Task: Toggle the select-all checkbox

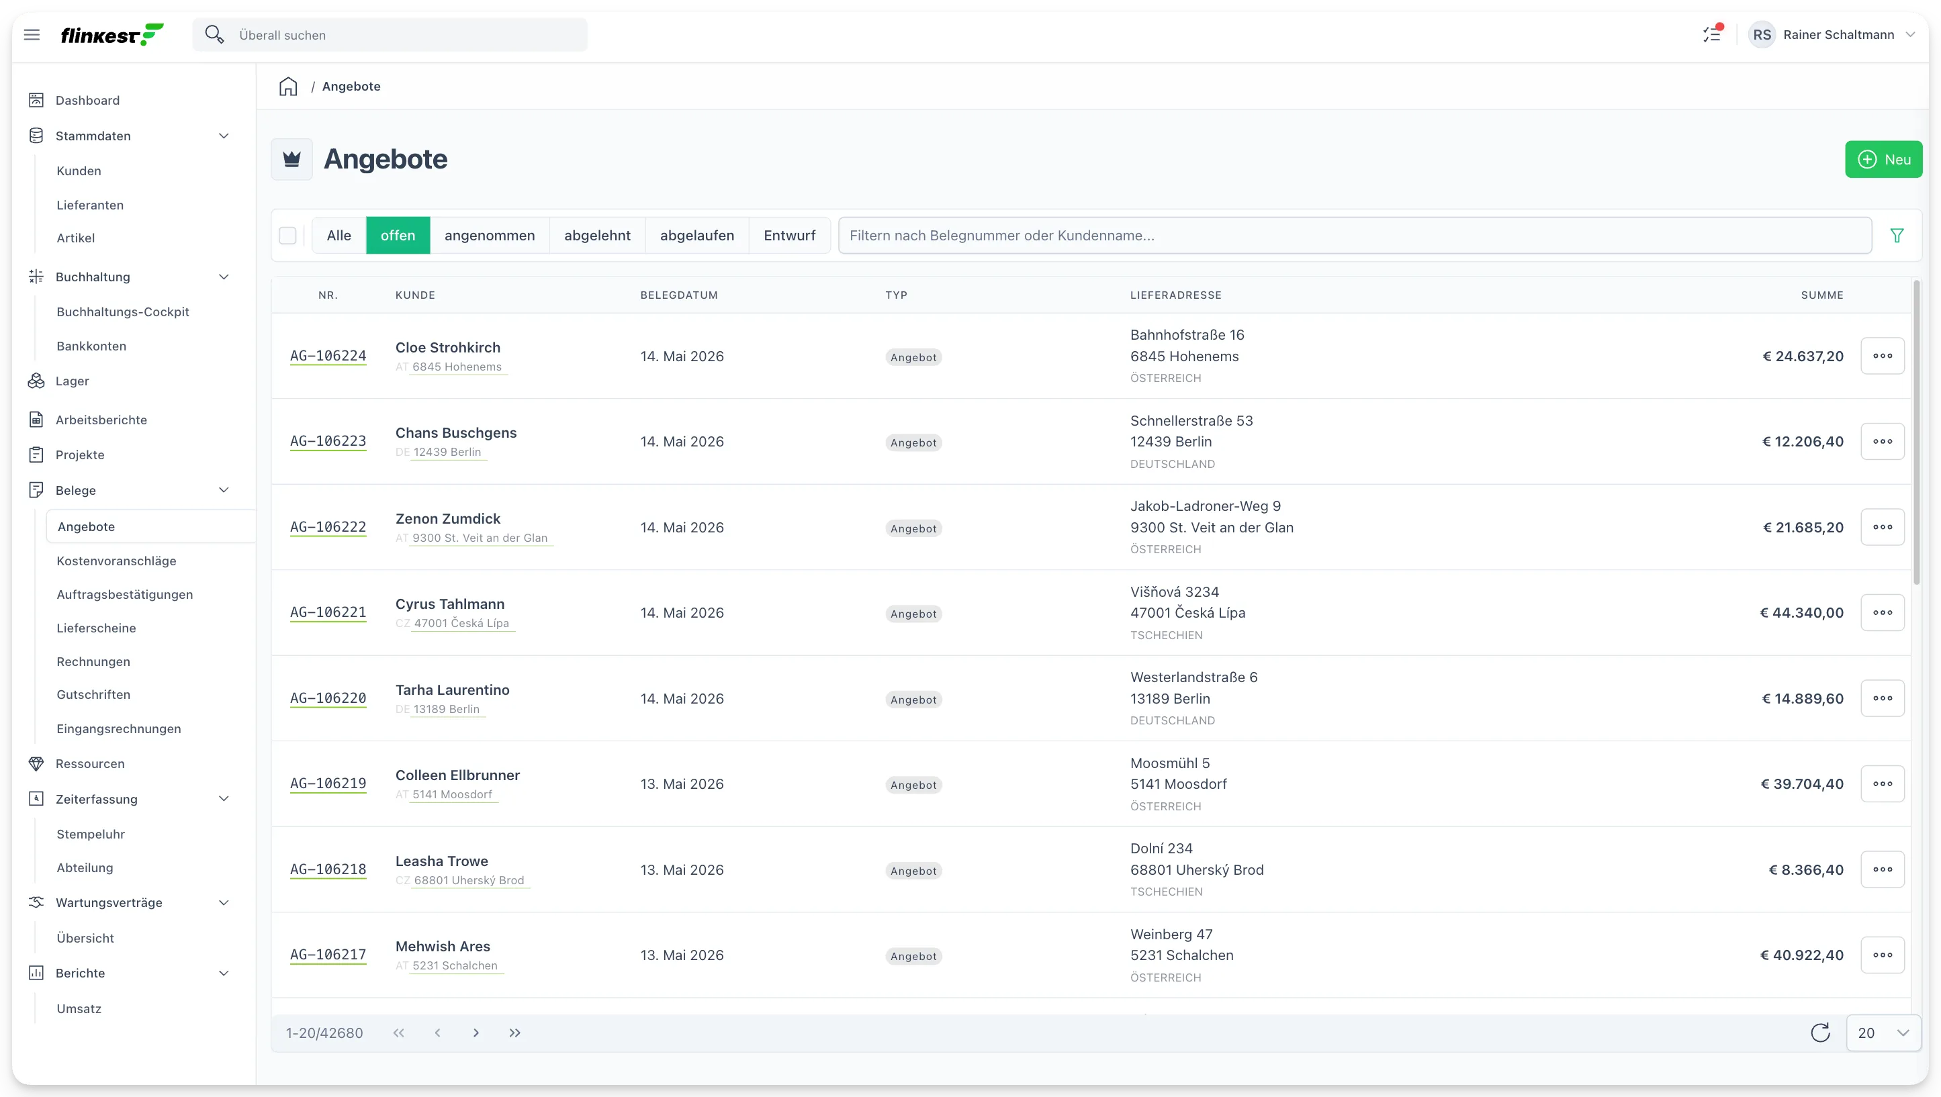Action: (x=288, y=236)
